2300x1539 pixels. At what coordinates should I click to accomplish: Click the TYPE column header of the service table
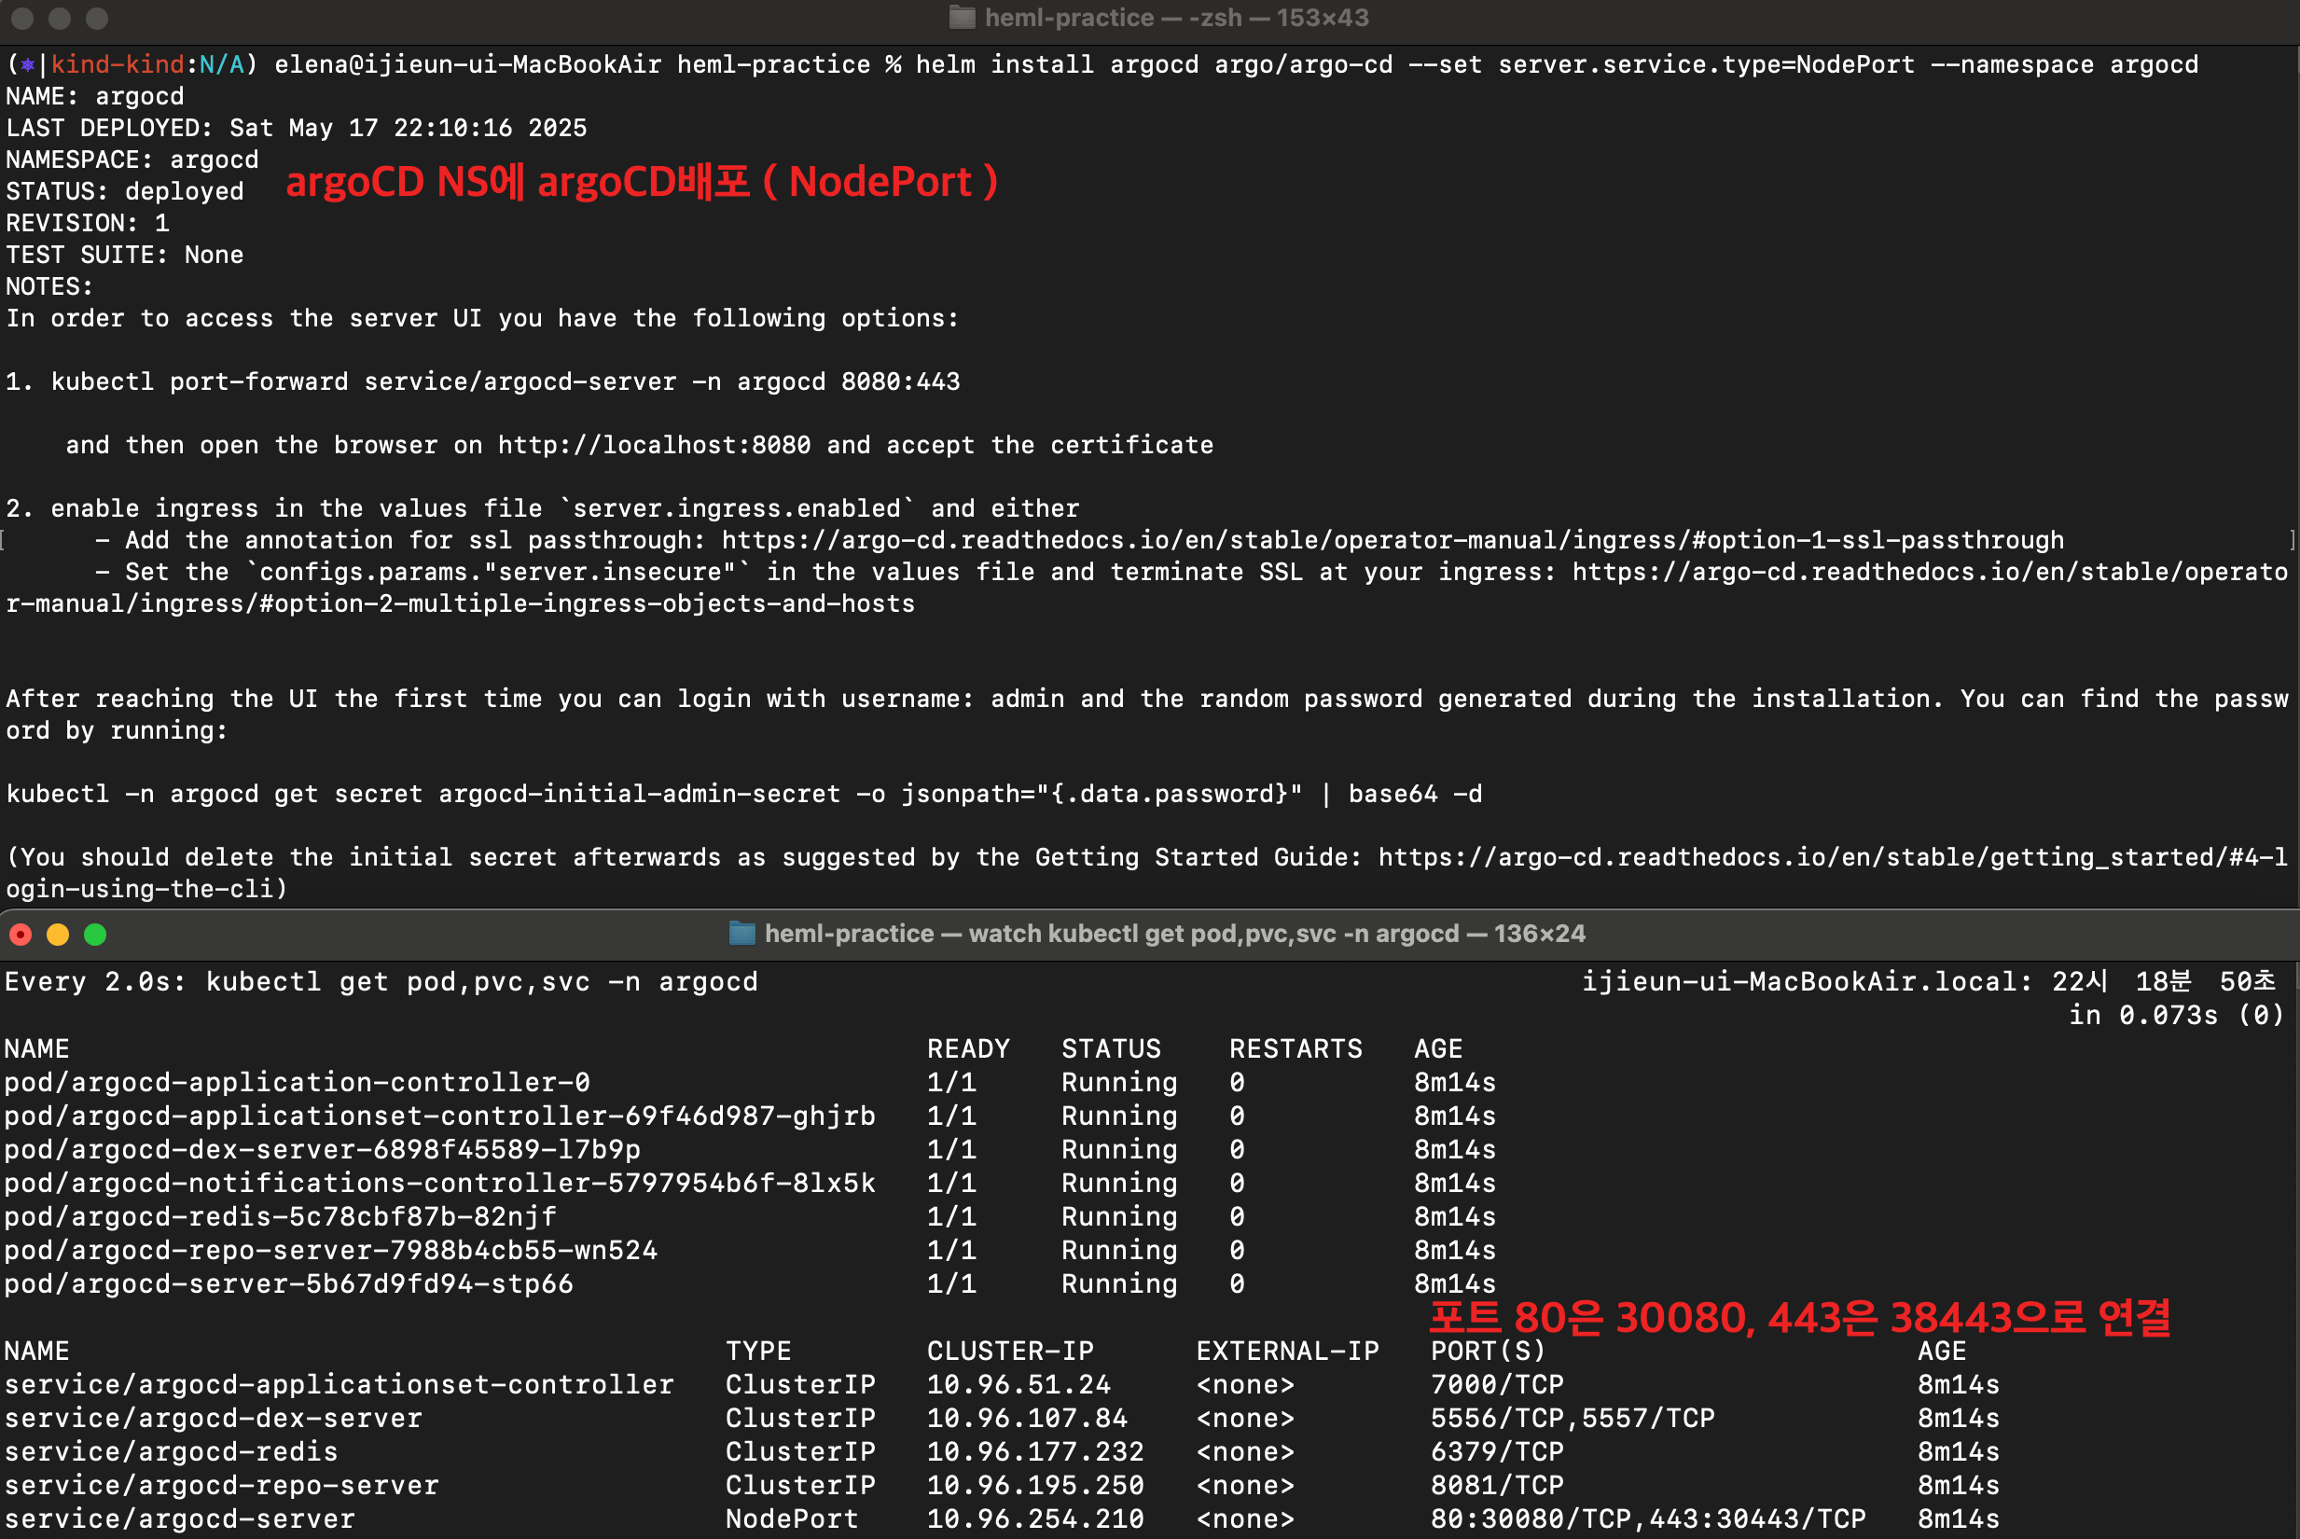click(758, 1351)
